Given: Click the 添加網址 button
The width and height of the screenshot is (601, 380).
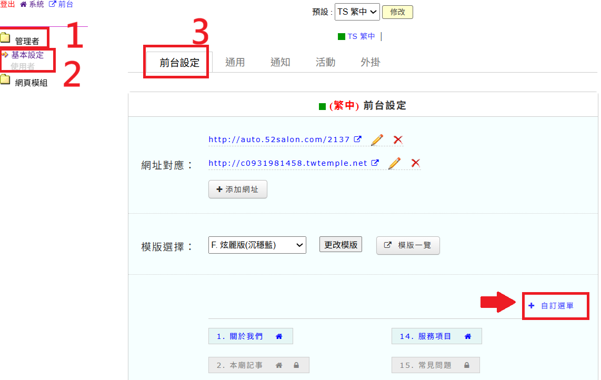Looking at the screenshot, I should [237, 189].
